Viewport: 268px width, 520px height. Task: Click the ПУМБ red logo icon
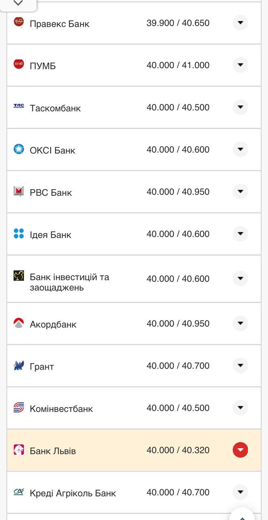click(x=19, y=64)
